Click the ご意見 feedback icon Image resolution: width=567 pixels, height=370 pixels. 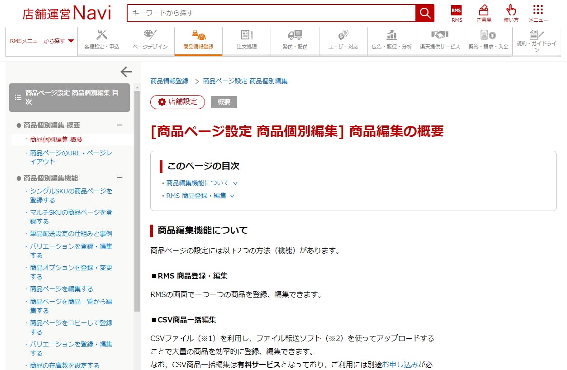tap(483, 11)
